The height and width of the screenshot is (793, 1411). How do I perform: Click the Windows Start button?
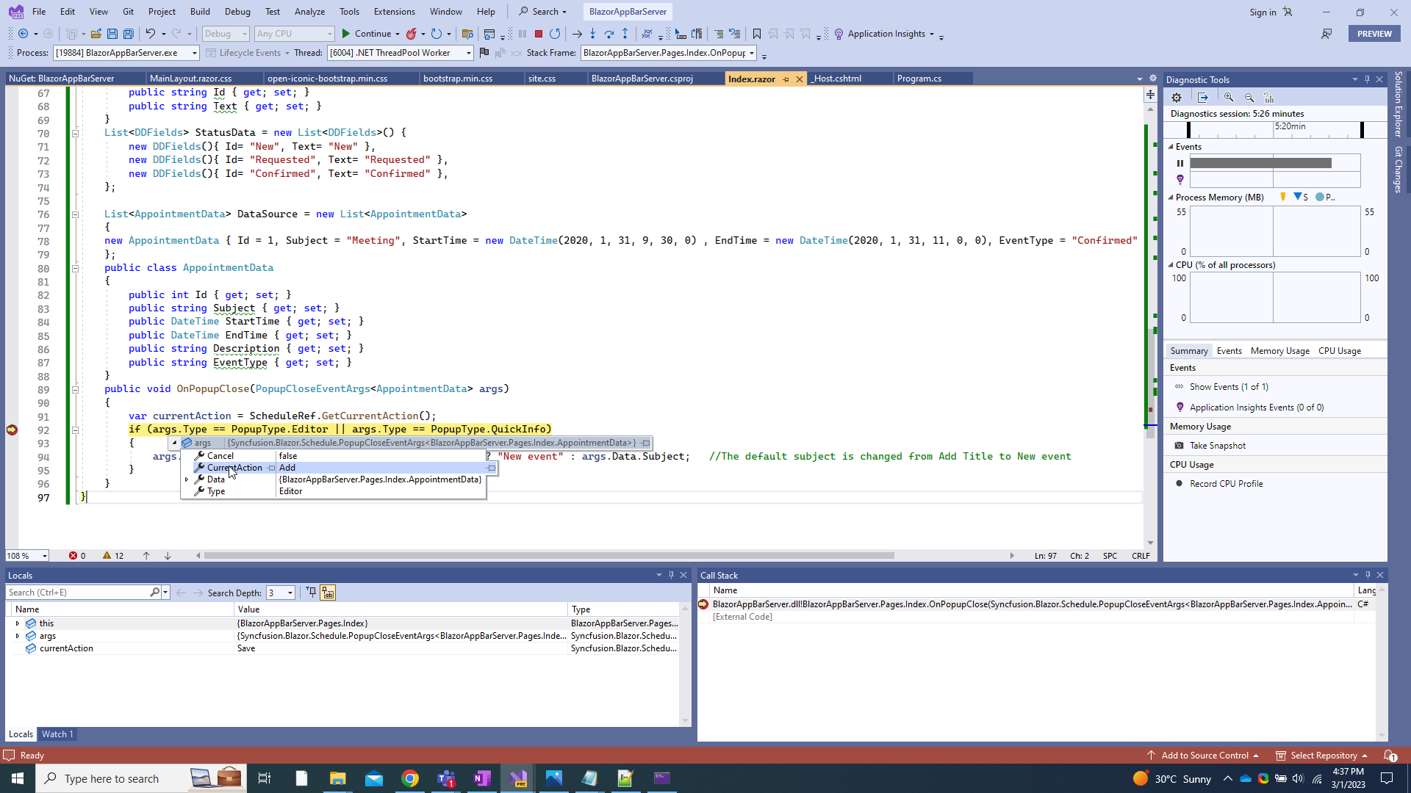pos(18,778)
